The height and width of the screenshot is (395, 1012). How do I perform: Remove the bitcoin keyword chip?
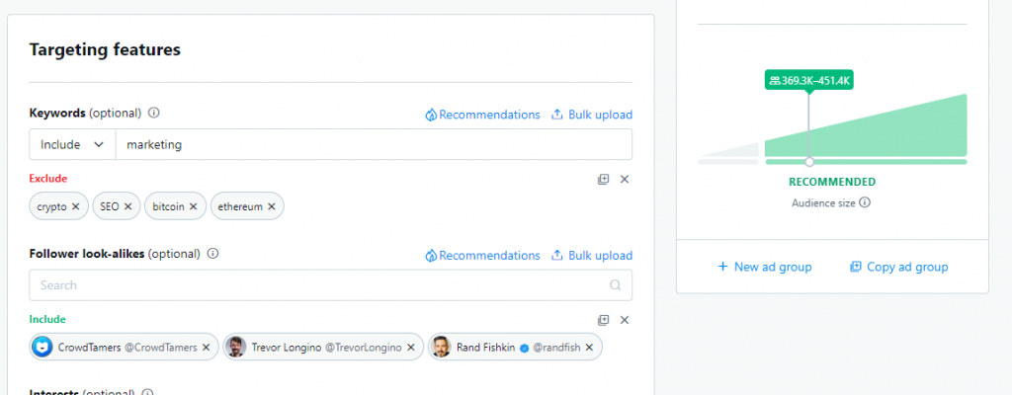click(194, 206)
